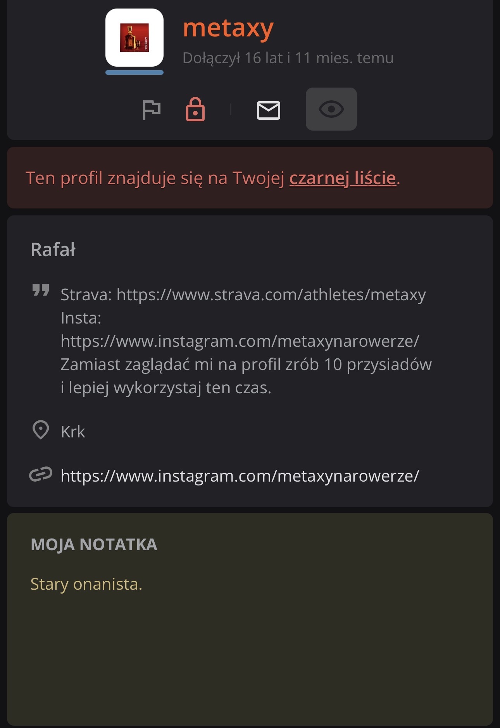Click the note text 'Stary onanista.'

(x=86, y=584)
